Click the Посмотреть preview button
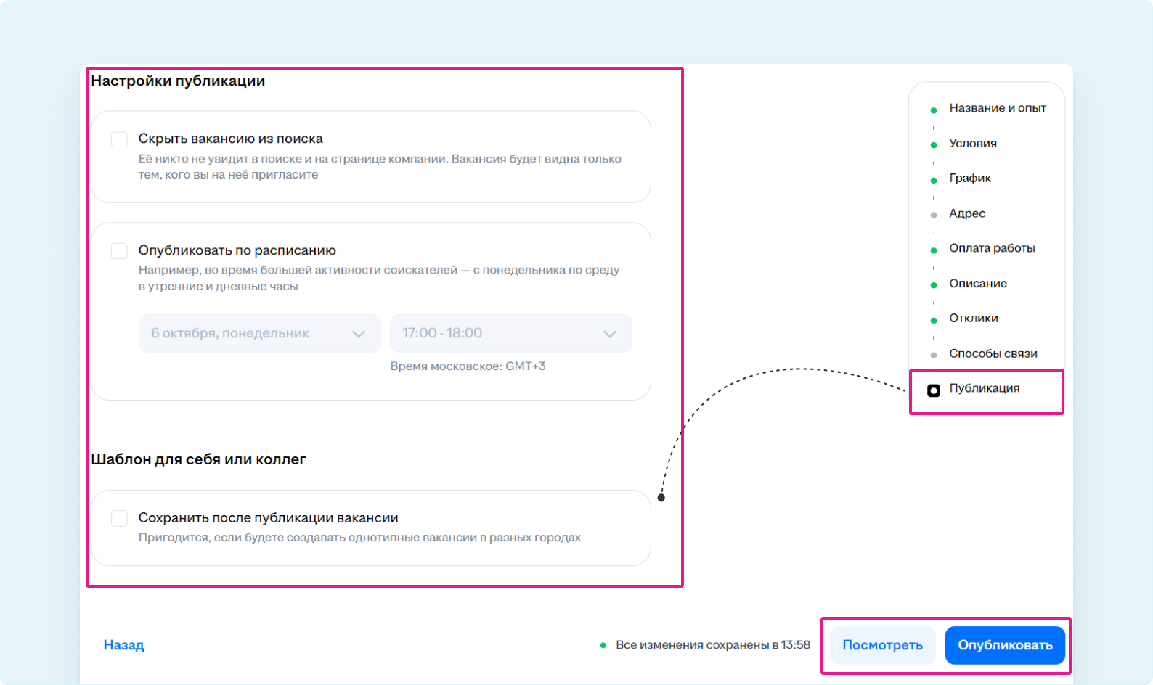The width and height of the screenshot is (1153, 685). pyautogui.click(x=882, y=645)
